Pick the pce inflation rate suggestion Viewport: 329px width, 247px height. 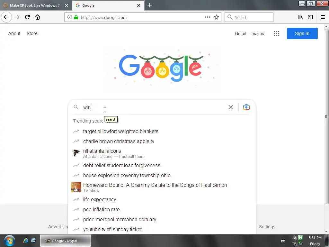162,210
